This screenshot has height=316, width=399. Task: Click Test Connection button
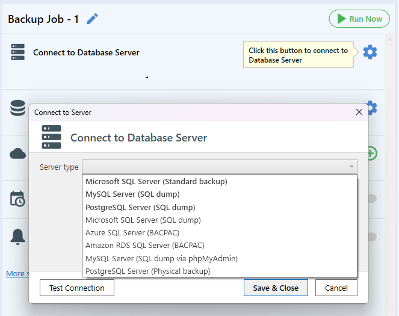click(77, 288)
